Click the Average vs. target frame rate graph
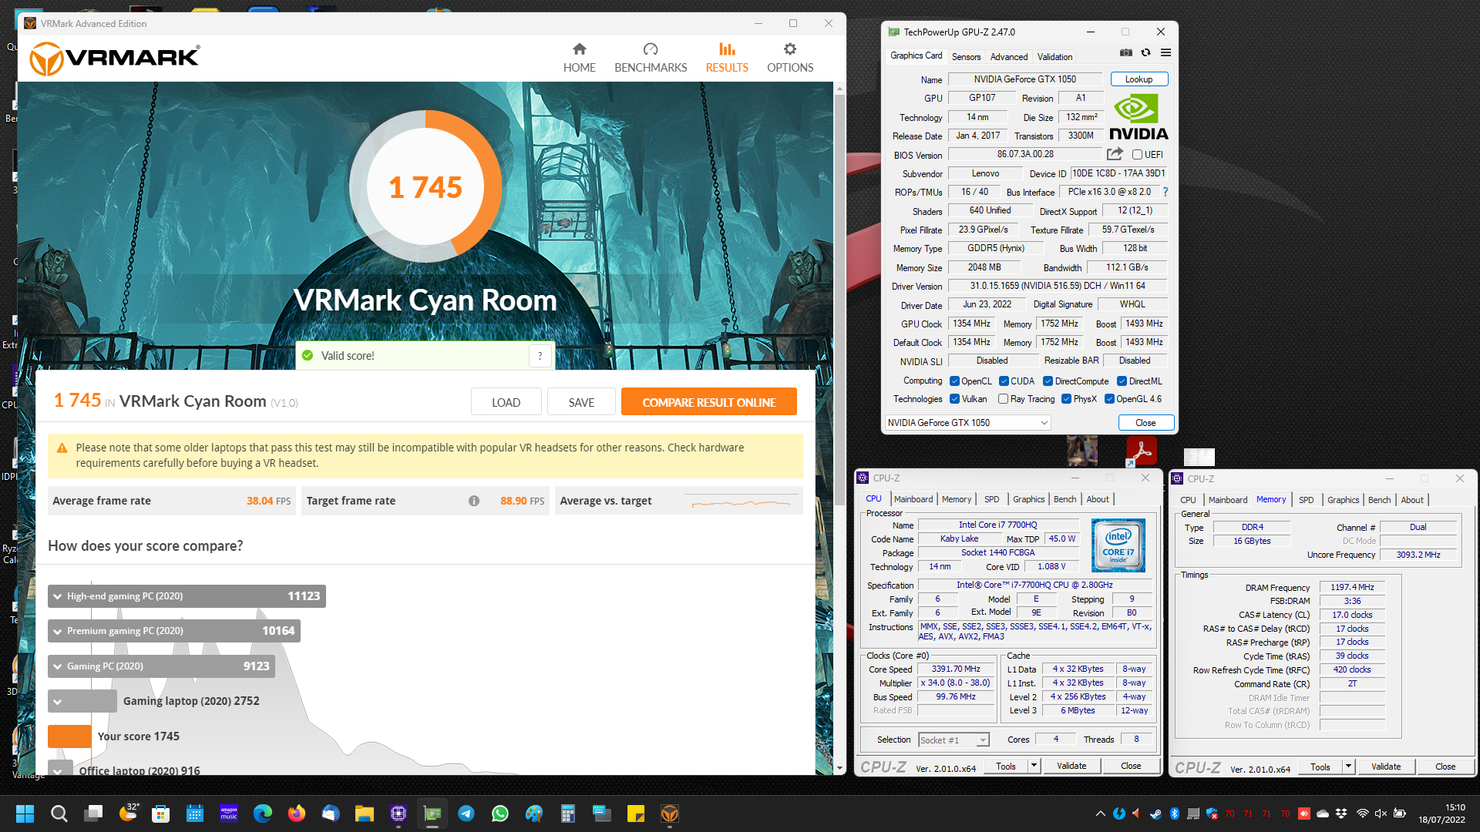The width and height of the screenshot is (1480, 832). [x=741, y=502]
